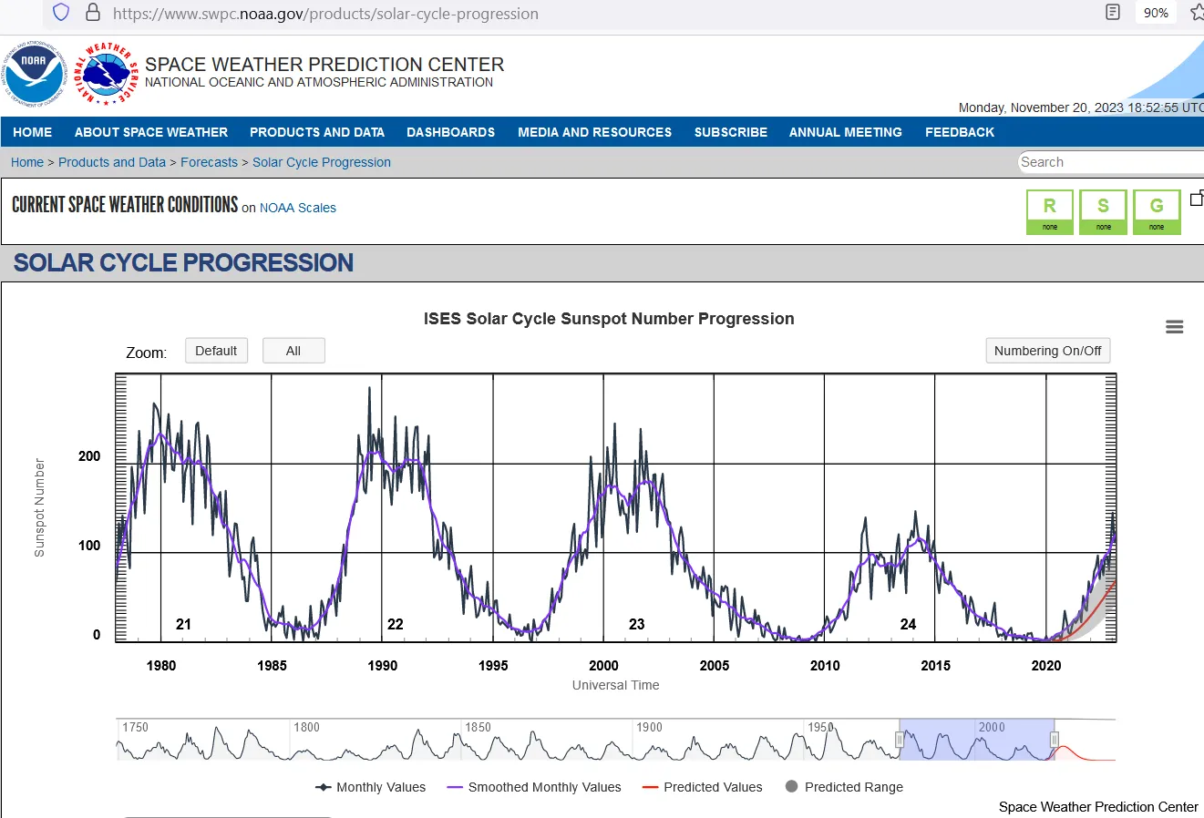Open the DASHBOARDS menu

click(450, 132)
